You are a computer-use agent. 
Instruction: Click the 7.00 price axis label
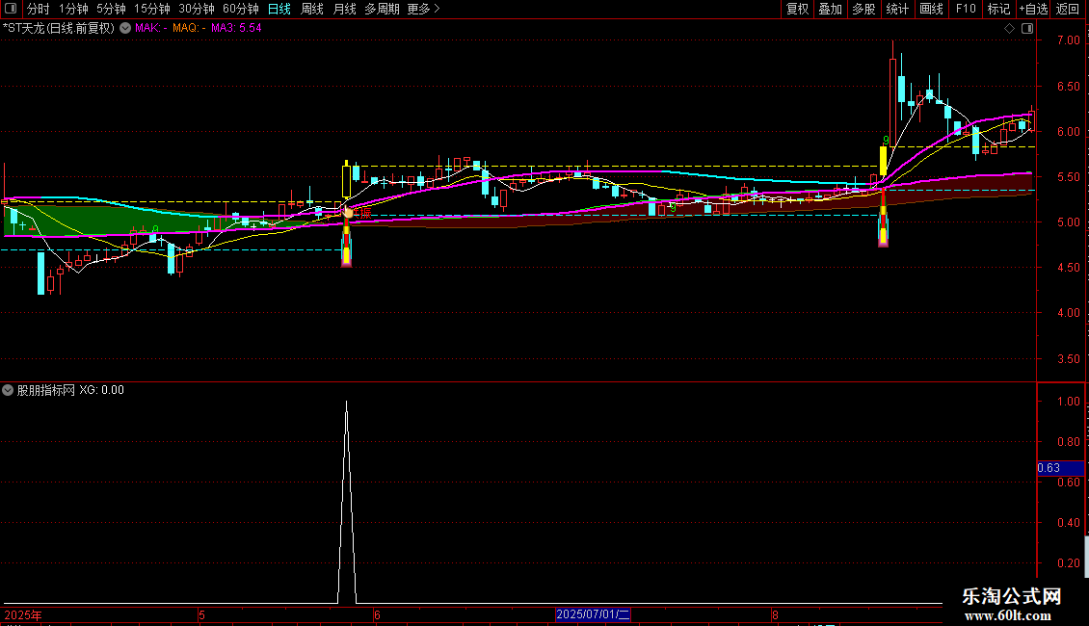pyautogui.click(x=1068, y=40)
